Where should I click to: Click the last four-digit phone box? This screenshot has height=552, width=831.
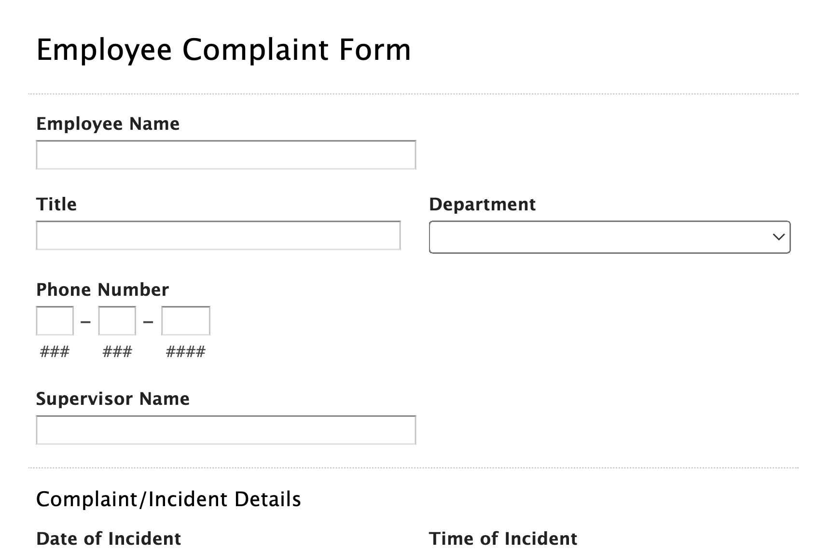186,321
